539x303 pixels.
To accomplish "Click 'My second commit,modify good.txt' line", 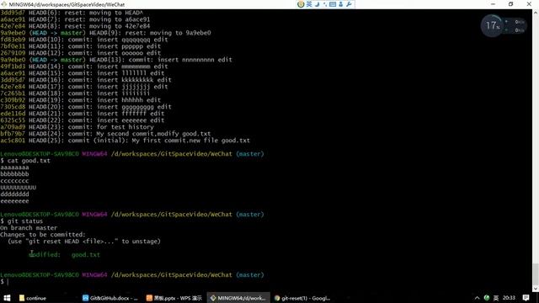I will (x=105, y=134).
